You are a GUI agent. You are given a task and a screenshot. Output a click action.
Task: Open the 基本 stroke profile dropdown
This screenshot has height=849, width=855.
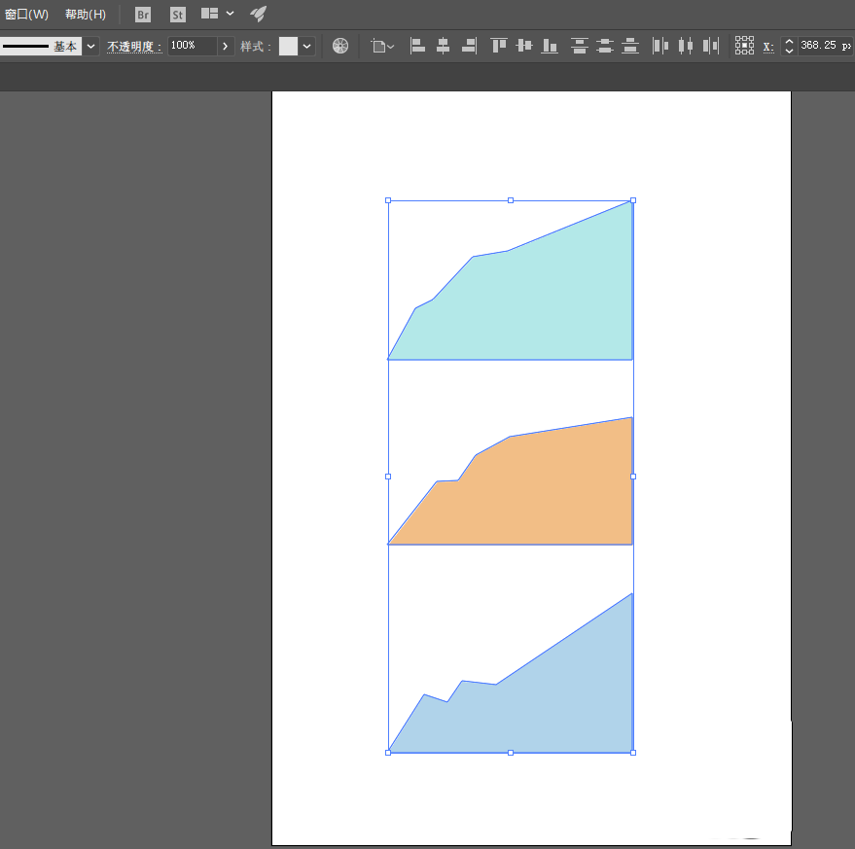pyautogui.click(x=90, y=47)
